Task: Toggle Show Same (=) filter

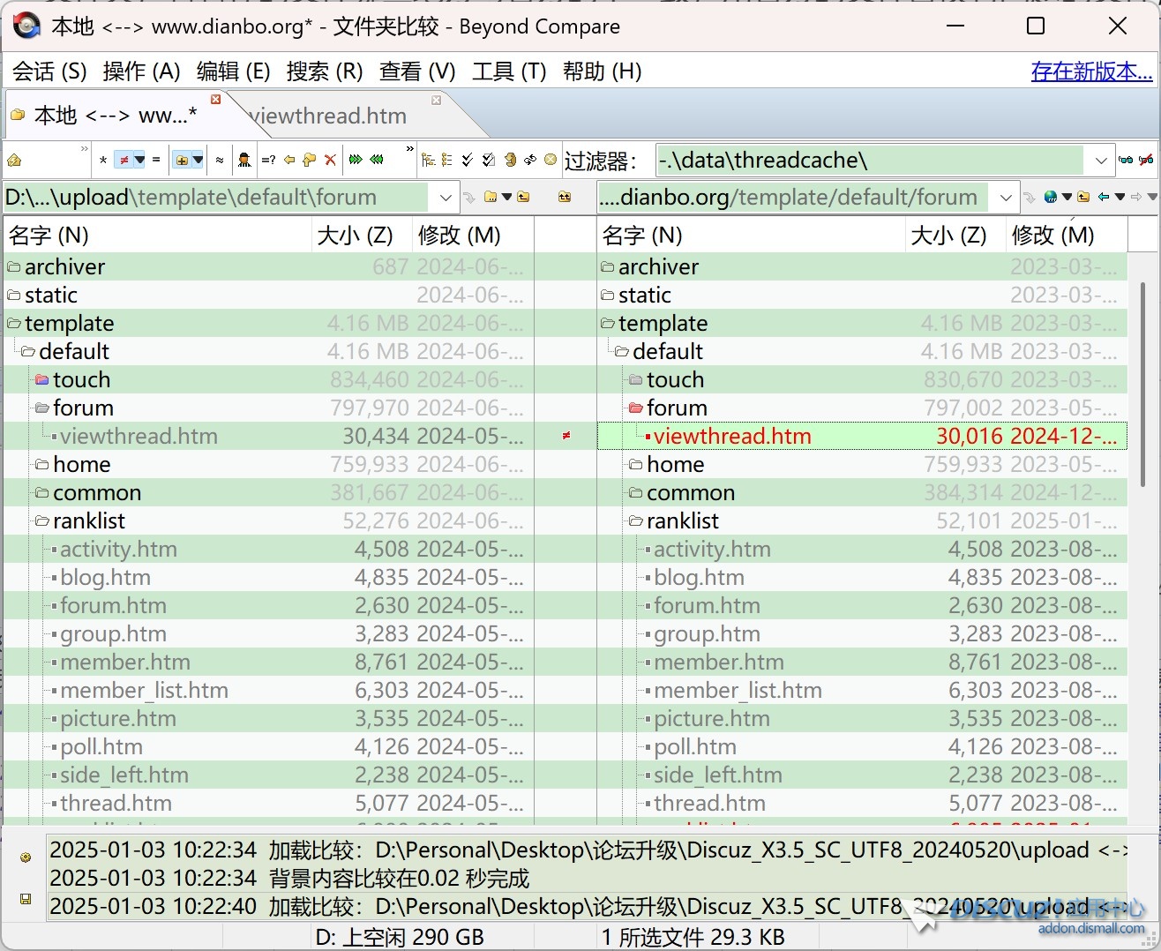Action: [x=155, y=160]
